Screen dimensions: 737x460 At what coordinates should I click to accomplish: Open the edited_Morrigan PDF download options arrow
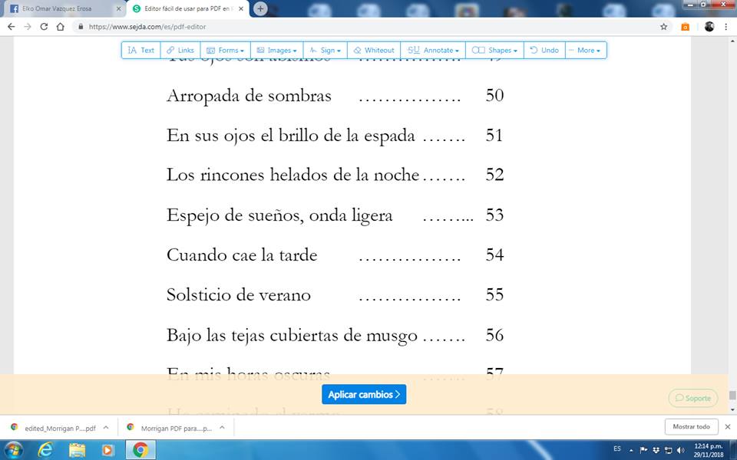pyautogui.click(x=106, y=428)
